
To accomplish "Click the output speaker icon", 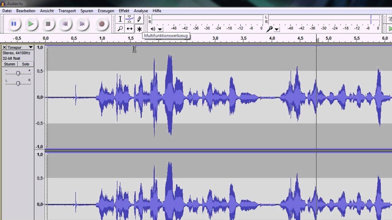I will [153, 29].
